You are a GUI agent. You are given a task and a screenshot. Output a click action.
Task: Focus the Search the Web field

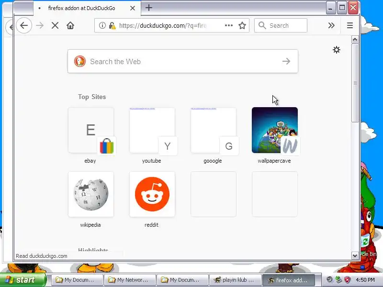(183, 61)
